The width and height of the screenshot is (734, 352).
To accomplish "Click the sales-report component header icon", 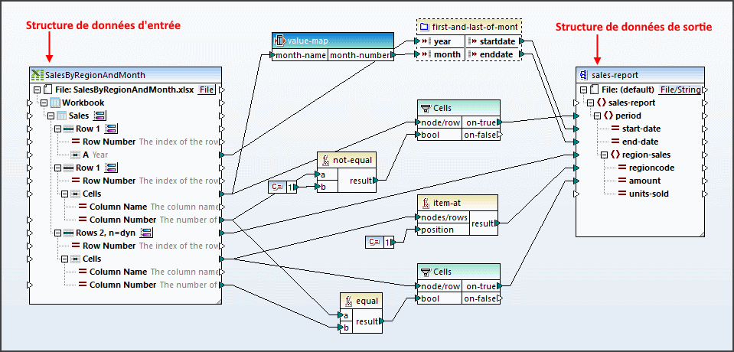I will pyautogui.click(x=584, y=75).
